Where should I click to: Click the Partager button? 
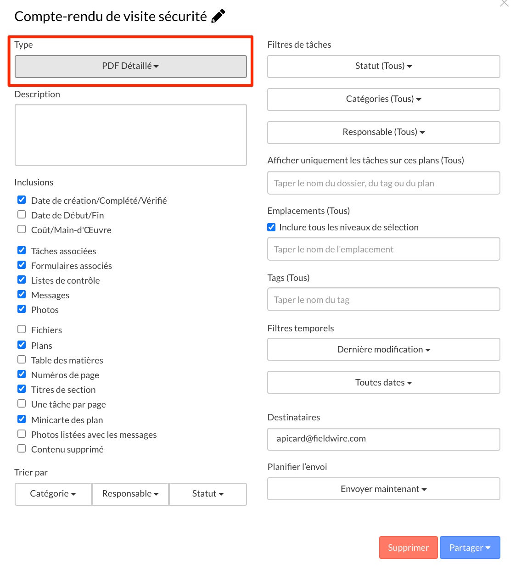point(469,548)
